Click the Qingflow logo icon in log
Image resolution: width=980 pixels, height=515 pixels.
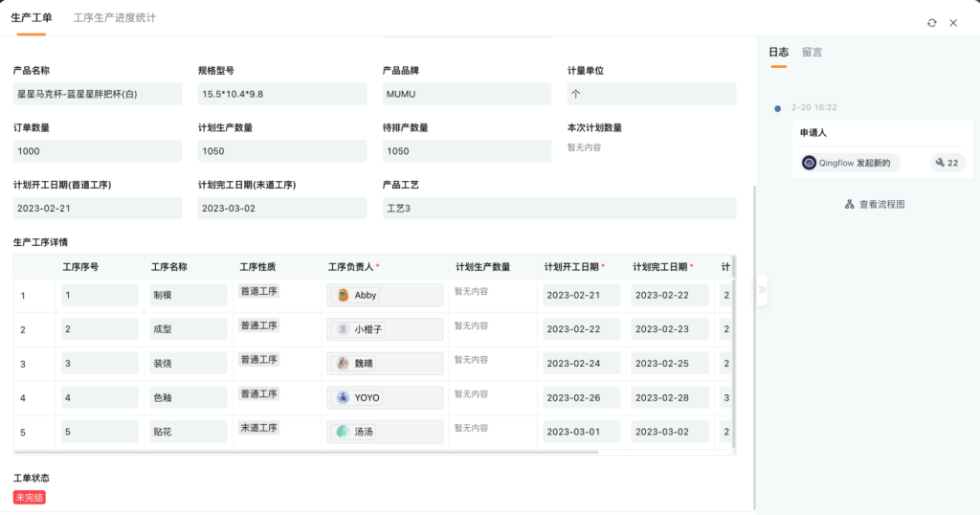point(810,163)
